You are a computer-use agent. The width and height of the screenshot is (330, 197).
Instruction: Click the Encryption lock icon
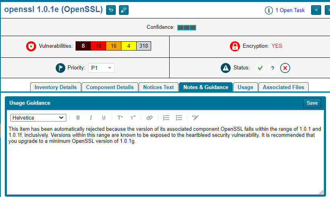click(x=235, y=46)
